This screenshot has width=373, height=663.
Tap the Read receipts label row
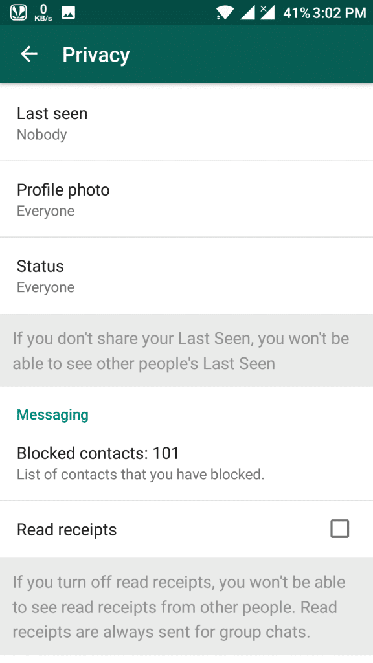click(x=186, y=530)
